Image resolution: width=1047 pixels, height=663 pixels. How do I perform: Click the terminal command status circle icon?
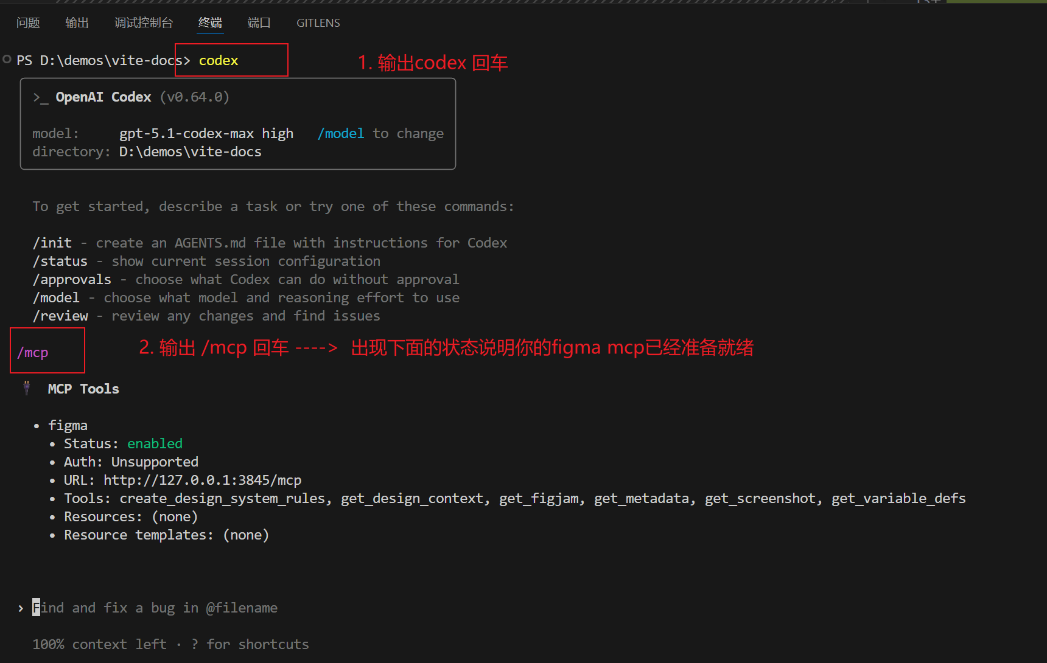click(7, 60)
